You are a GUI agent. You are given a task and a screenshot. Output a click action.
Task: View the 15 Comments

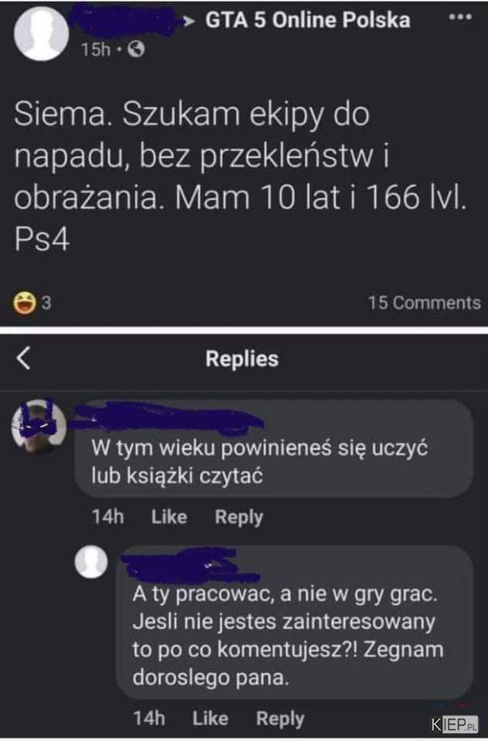[x=424, y=303]
